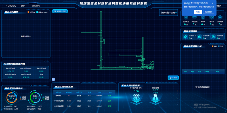Click the 带班领导 person icon

click(155, 97)
